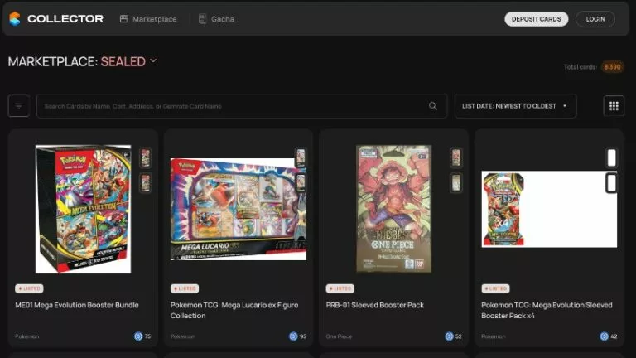The width and height of the screenshot is (636, 358).
Task: Open ME01 Mega Evolution Booster Bundle image
Action: click(83, 209)
